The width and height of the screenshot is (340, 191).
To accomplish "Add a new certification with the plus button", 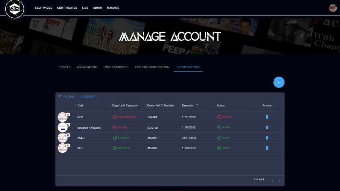I will click(279, 82).
